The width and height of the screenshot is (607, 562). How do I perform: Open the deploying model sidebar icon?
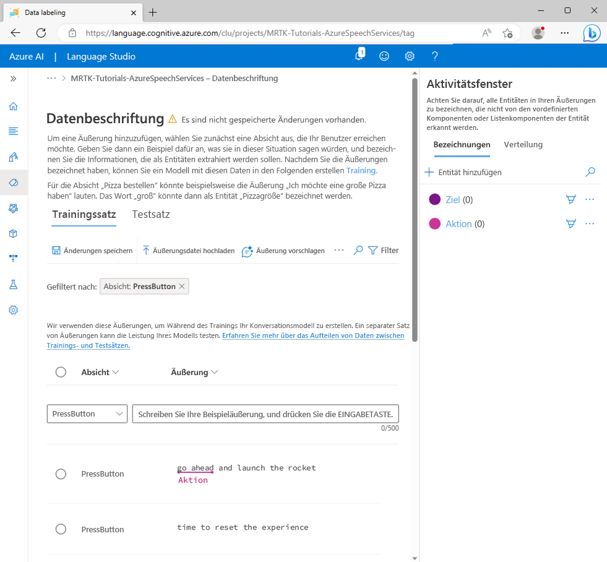13,259
